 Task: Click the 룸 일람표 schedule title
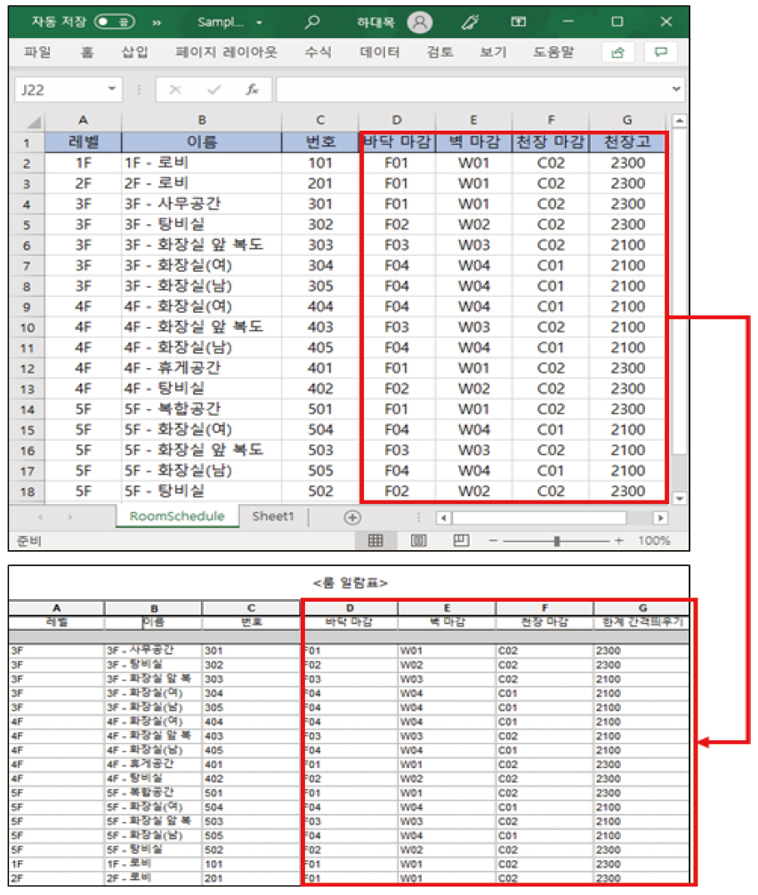tap(351, 583)
